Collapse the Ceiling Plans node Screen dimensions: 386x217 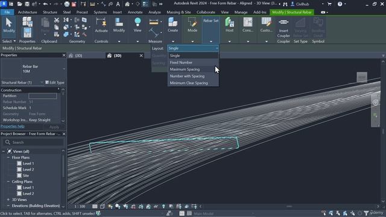8,181
